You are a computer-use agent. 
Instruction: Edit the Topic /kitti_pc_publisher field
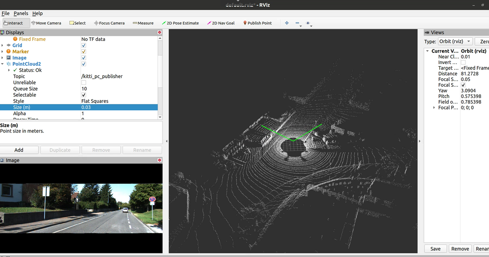point(119,76)
